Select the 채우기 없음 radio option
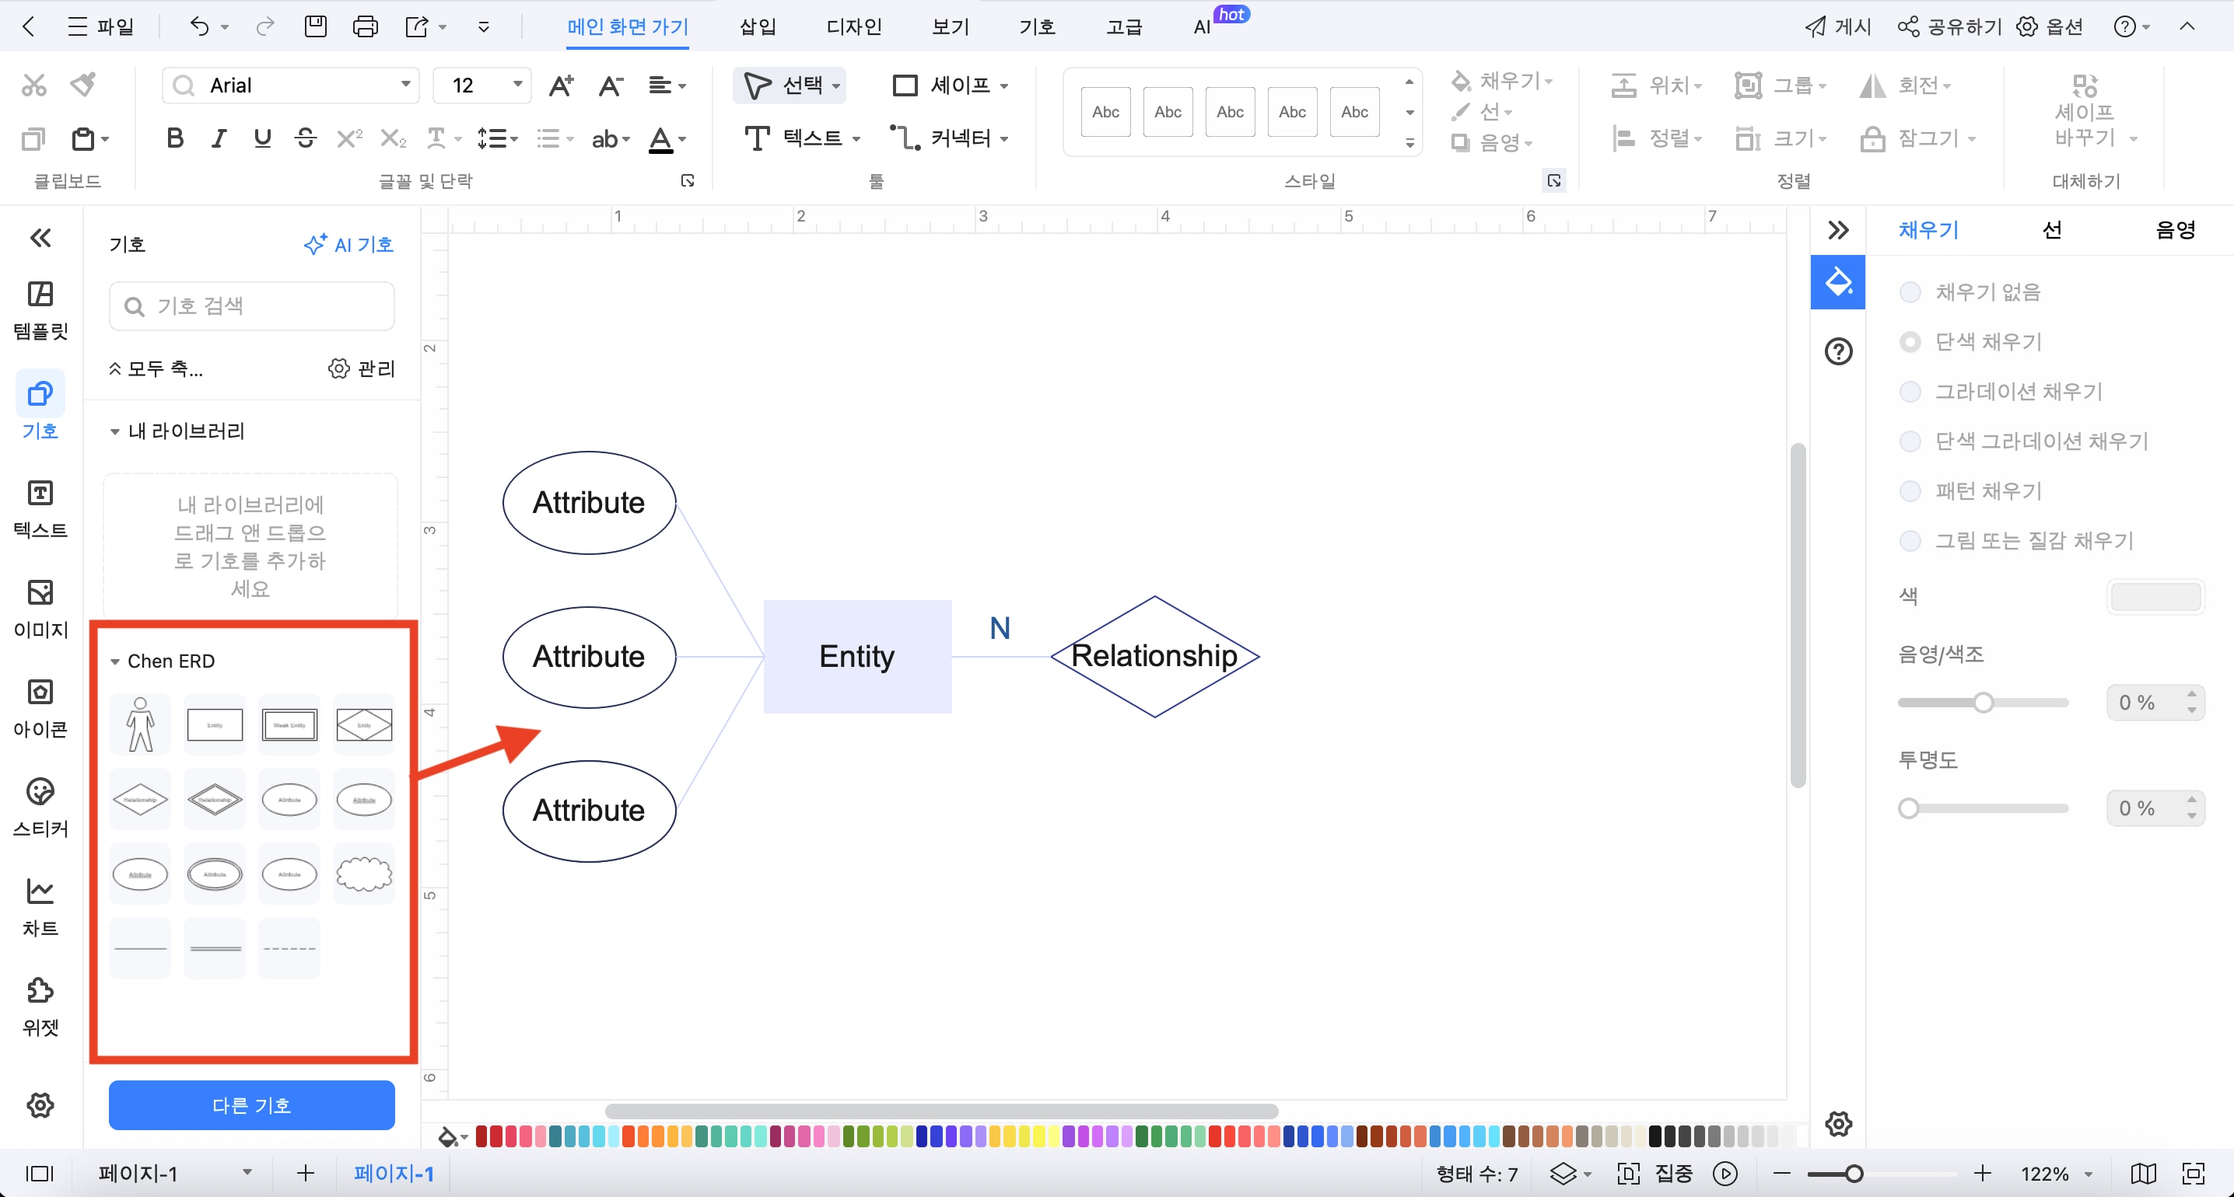Screen dimensions: 2234x1197 1910,292
